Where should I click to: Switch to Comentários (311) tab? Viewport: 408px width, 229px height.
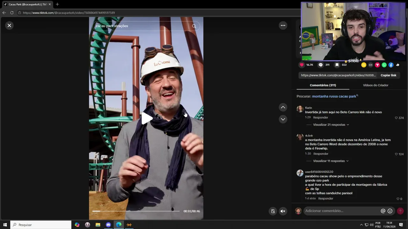323,85
